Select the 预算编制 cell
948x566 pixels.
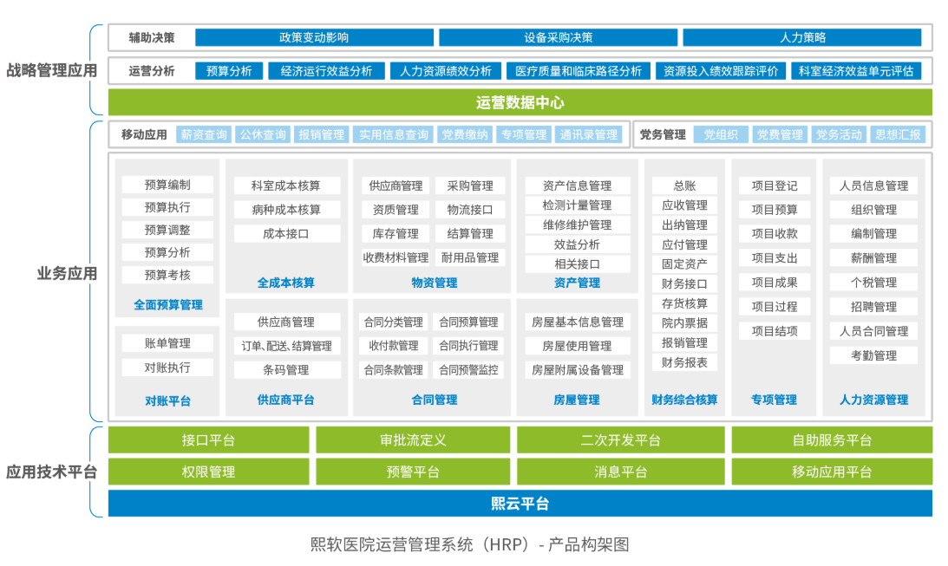coord(167,185)
